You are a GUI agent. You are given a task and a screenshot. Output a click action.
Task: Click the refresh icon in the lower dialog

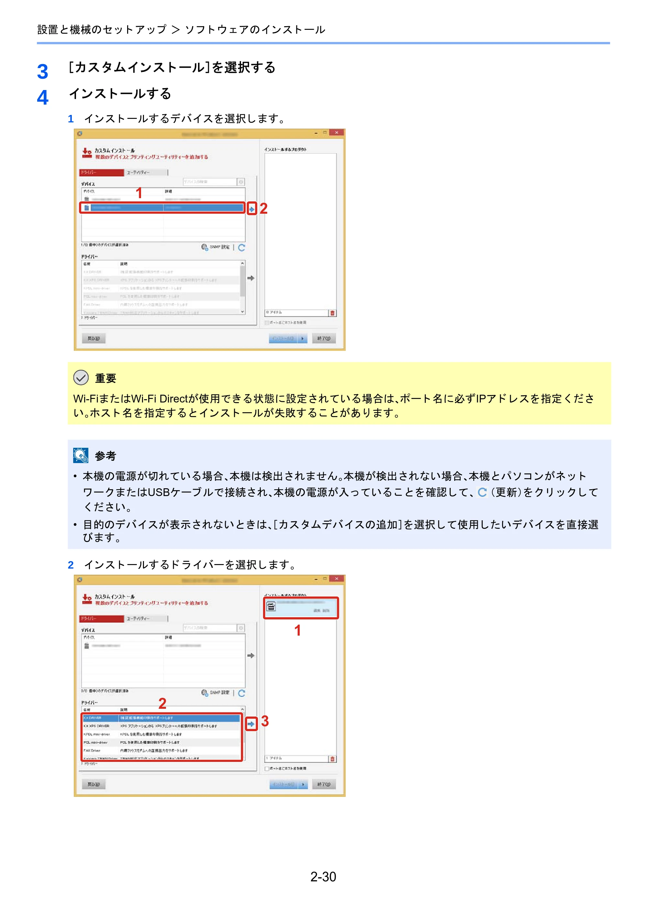pos(242,693)
